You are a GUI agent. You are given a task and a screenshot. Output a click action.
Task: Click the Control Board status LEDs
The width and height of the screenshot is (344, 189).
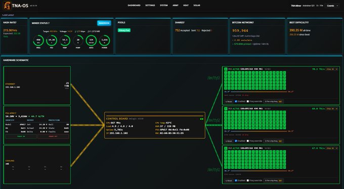201,119
